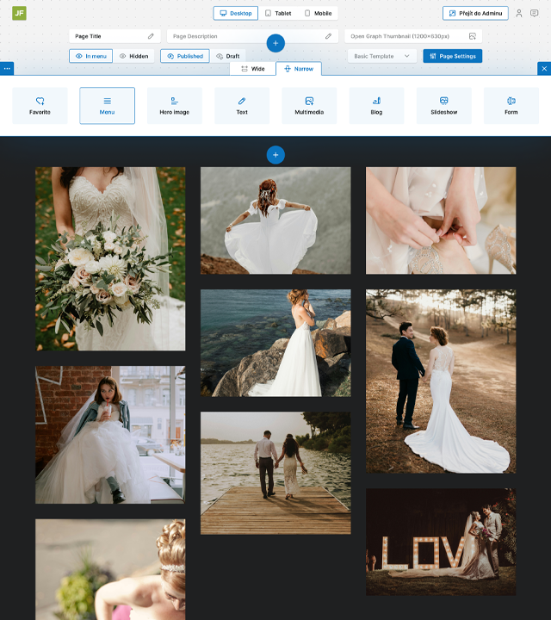Expand the three-dots panel on left edge
Viewport: 551px width, 620px height.
8,68
